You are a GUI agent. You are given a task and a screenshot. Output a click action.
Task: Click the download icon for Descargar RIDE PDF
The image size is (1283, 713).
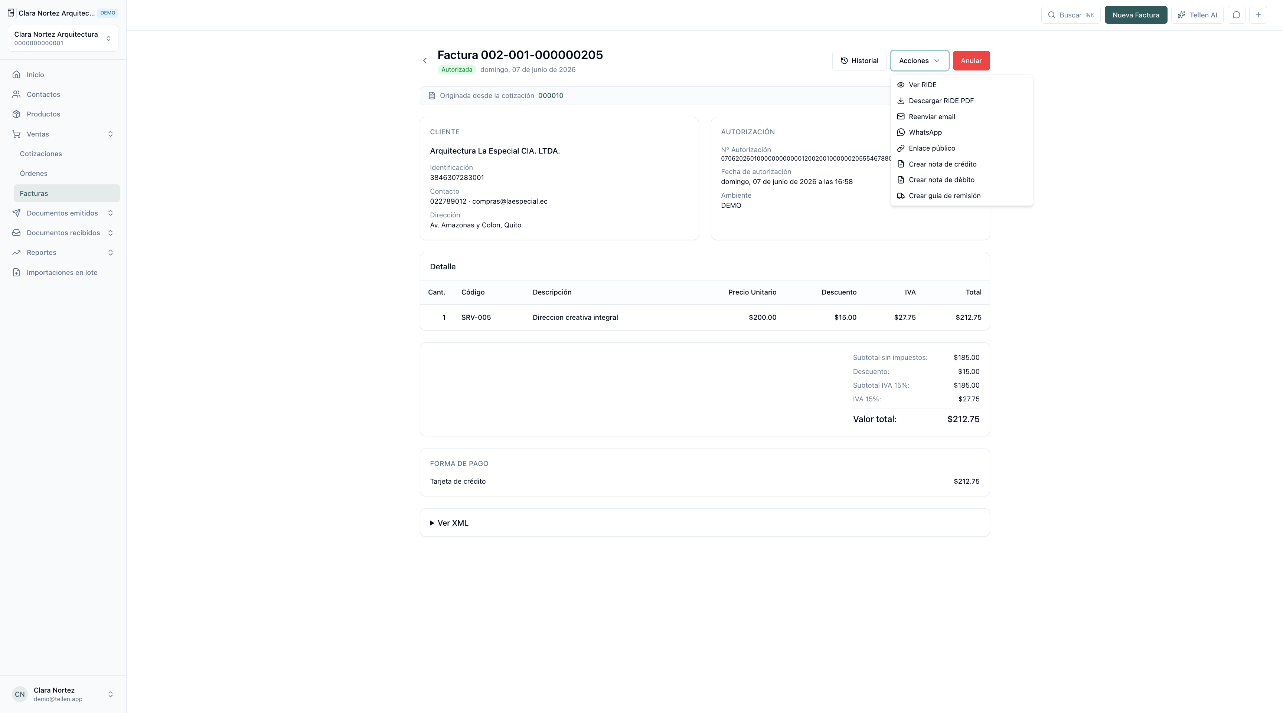click(x=901, y=101)
